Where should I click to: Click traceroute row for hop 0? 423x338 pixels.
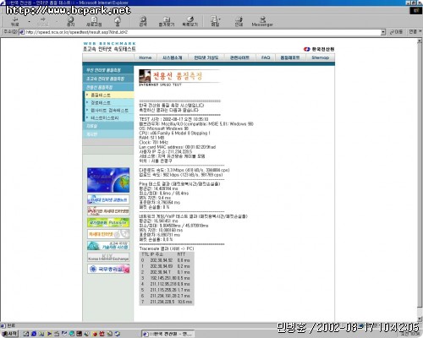[x=167, y=260]
